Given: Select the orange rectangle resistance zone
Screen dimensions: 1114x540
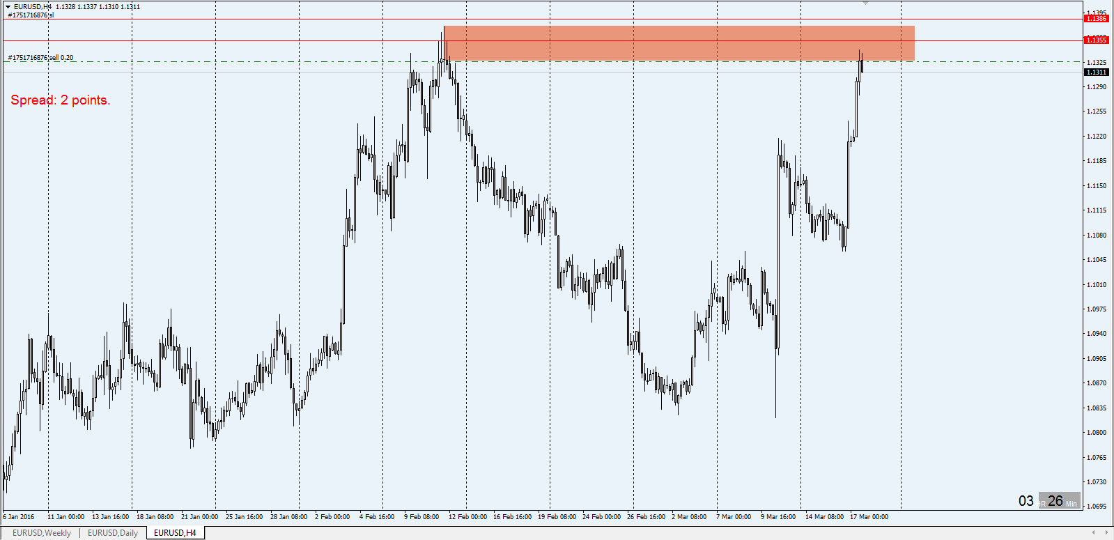Looking at the screenshot, I should click(x=679, y=43).
